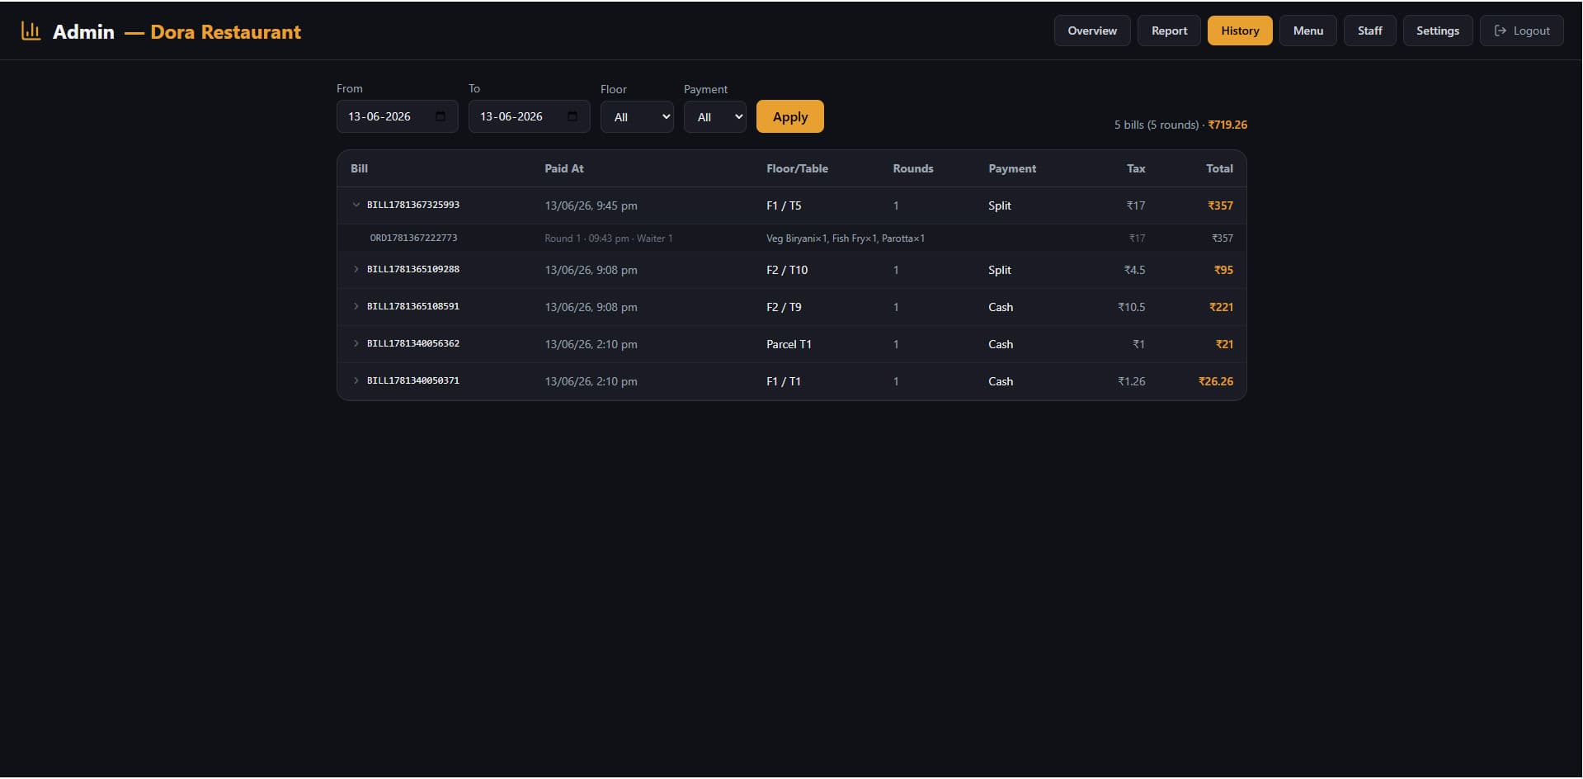This screenshot has height=779, width=1583.
Task: Expand bill BILL1781365109288 row chevron
Action: click(356, 269)
